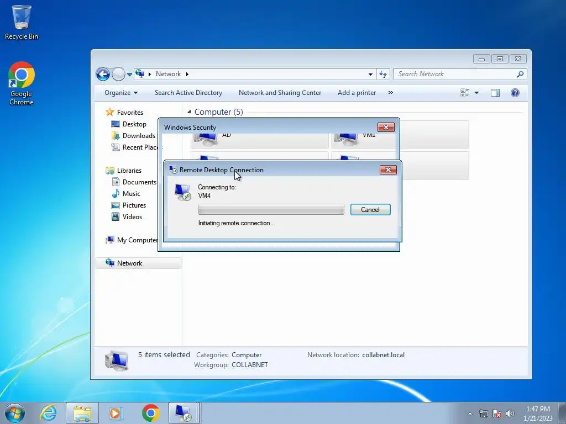The height and width of the screenshot is (424, 566).
Task: Click the volume speaker tray icon
Action: 510,414
